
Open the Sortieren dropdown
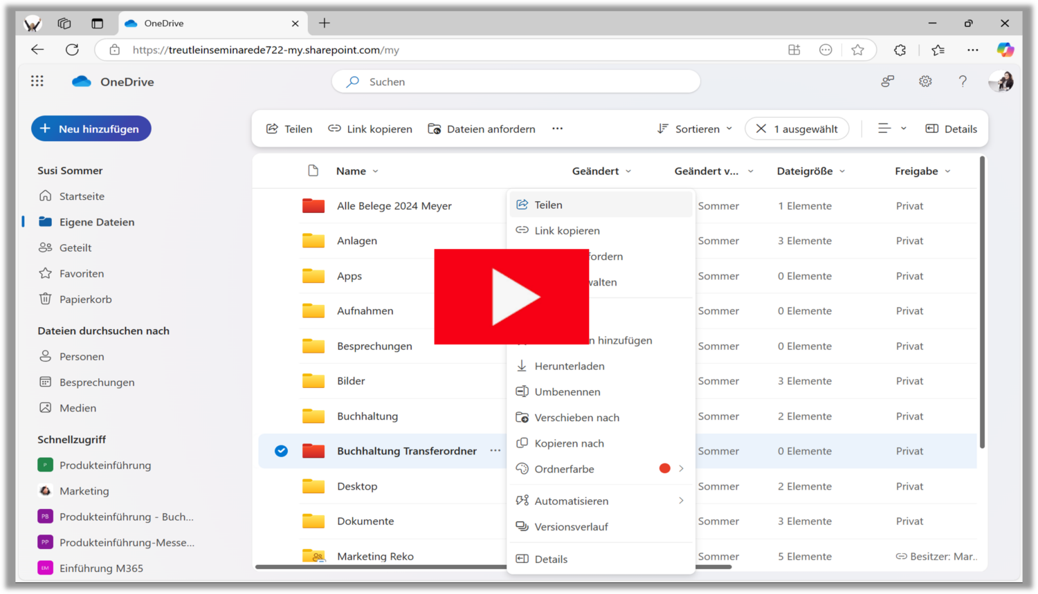pos(694,129)
